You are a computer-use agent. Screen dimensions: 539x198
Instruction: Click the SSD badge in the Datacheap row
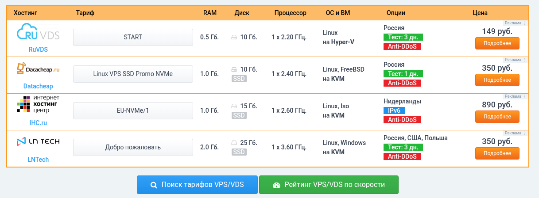(239, 79)
